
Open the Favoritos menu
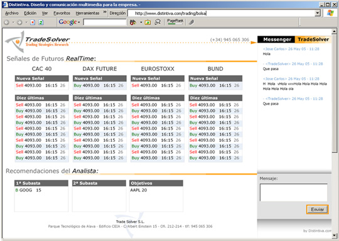pos(62,13)
